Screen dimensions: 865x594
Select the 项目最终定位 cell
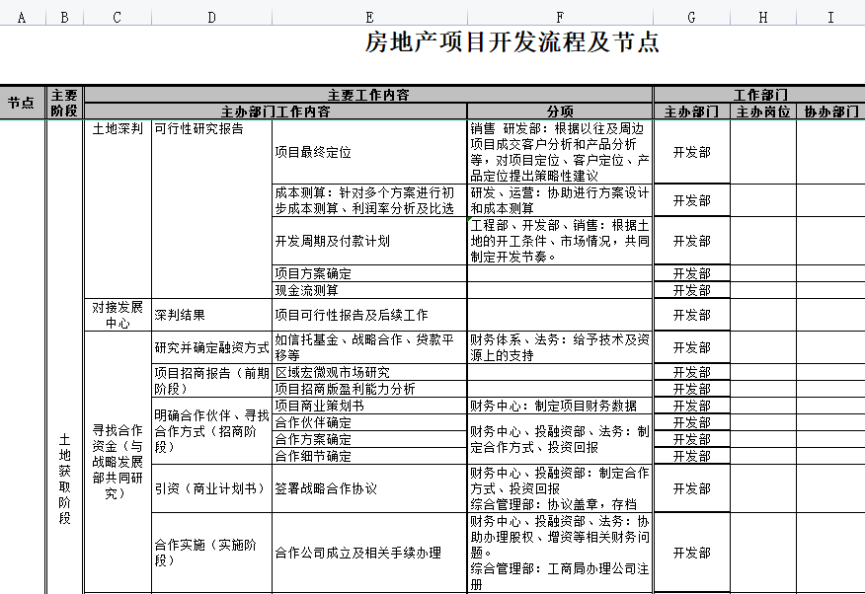(369, 152)
